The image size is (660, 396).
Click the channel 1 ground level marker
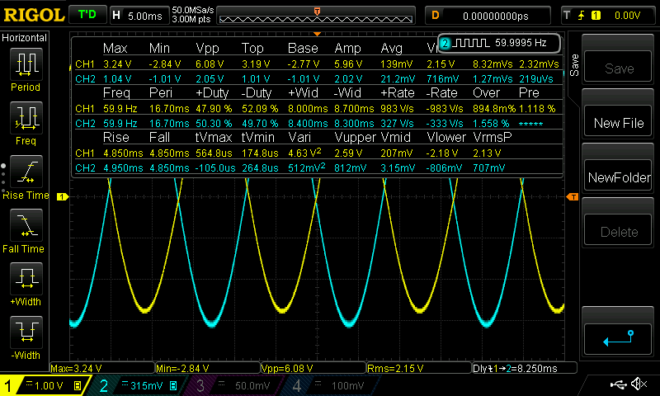[63, 196]
